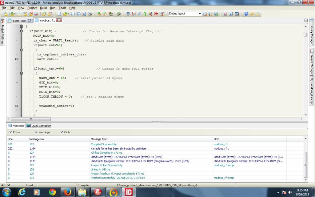Click the New Project toolbar icon

(x=5, y=14)
